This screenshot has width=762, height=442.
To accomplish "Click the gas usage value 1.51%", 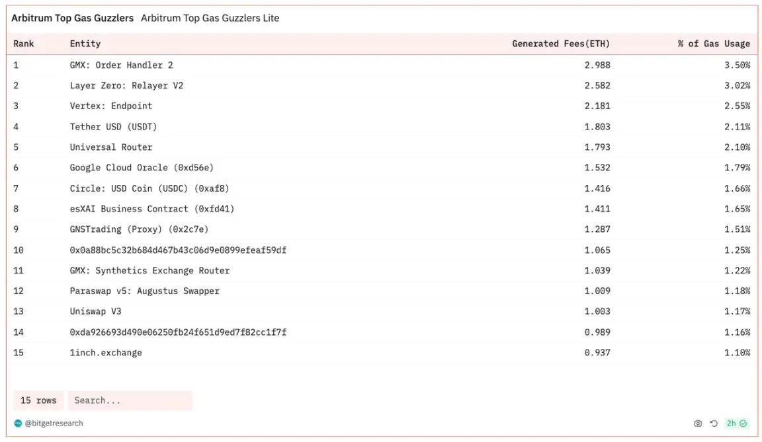I will 738,229.
